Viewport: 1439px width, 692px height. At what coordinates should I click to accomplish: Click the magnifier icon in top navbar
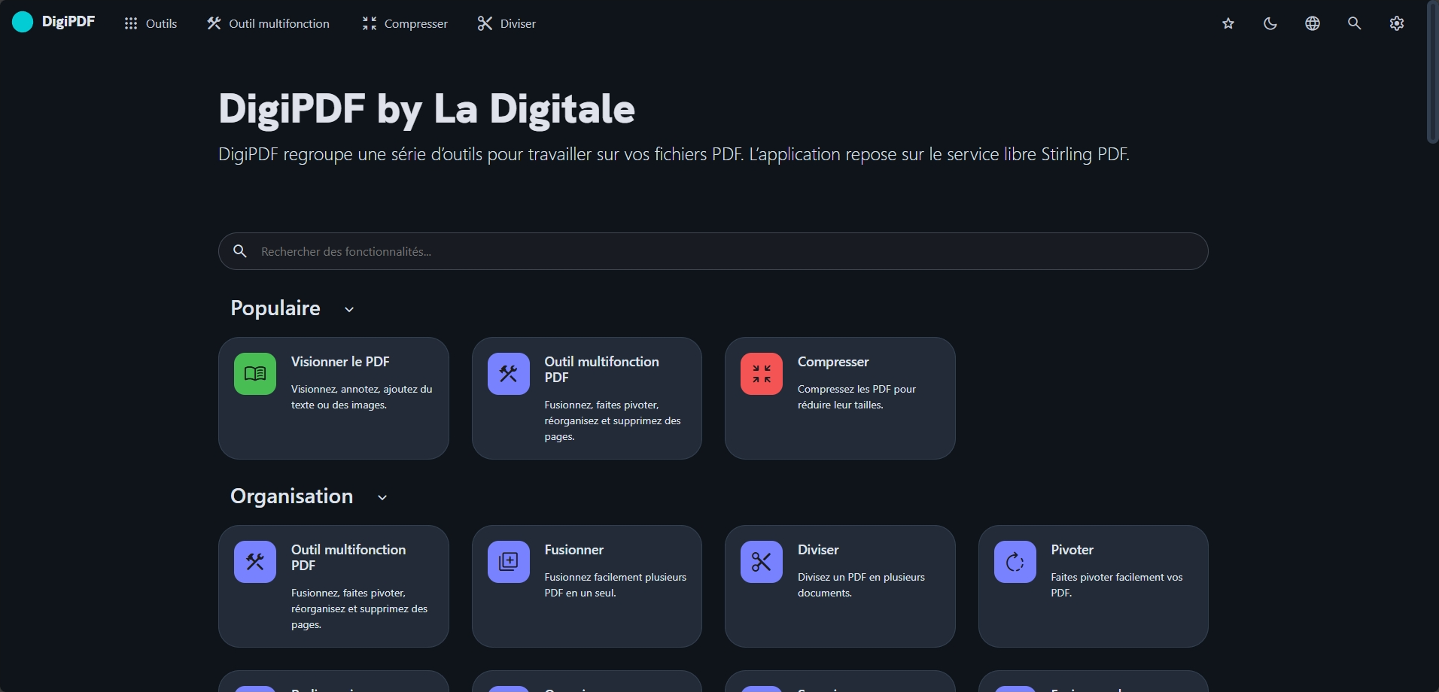pyautogui.click(x=1355, y=23)
